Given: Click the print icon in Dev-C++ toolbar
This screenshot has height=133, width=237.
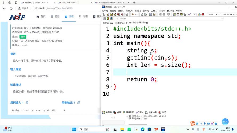Looking at the screenshot, I should [x=127, y=14].
